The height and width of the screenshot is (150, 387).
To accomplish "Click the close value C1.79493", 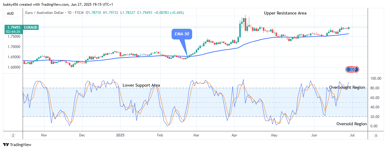I will pos(145,13).
